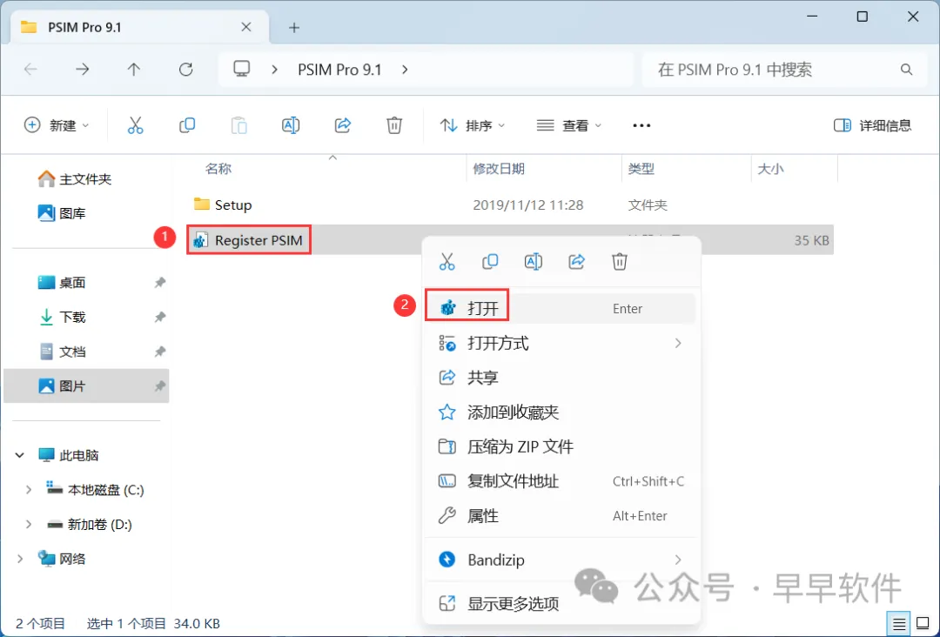This screenshot has height=637, width=940.
Task: Select 主文件夹 in the sidebar
Action: [x=86, y=178]
